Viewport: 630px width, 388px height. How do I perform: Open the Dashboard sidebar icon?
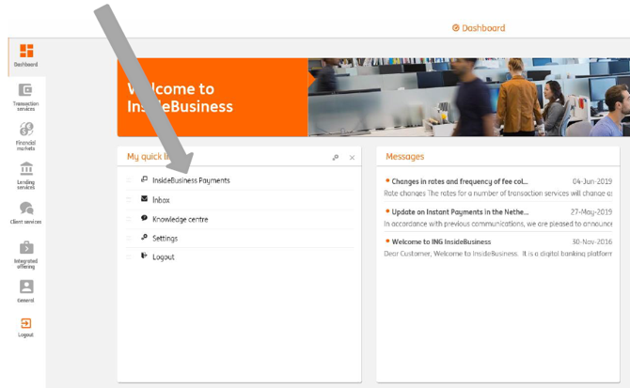(x=26, y=54)
